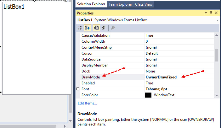Switch to Solution Explorer tab
This screenshot has width=221, height=128.
(91, 4)
